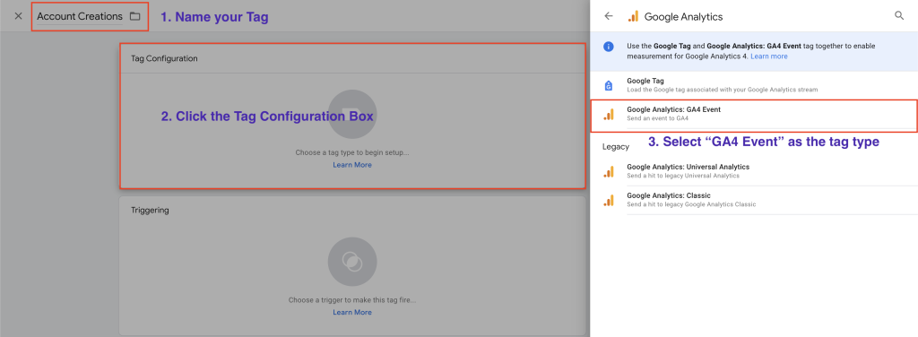
Task: Select the Google Tag tag type
Action: 754,85
